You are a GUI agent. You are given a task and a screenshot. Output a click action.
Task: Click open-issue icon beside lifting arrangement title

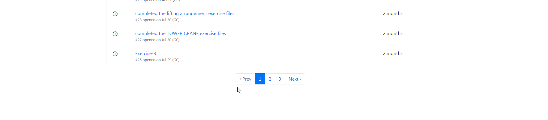pyautogui.click(x=115, y=14)
